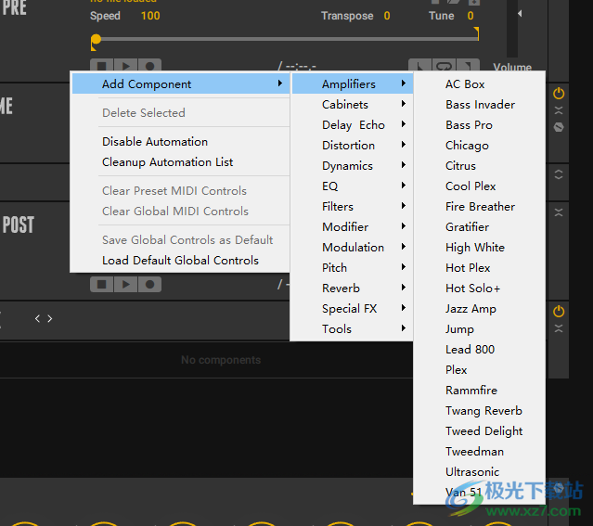Click the hexagon bypass icon on right strip
The height and width of the screenshot is (526, 593).
(559, 127)
